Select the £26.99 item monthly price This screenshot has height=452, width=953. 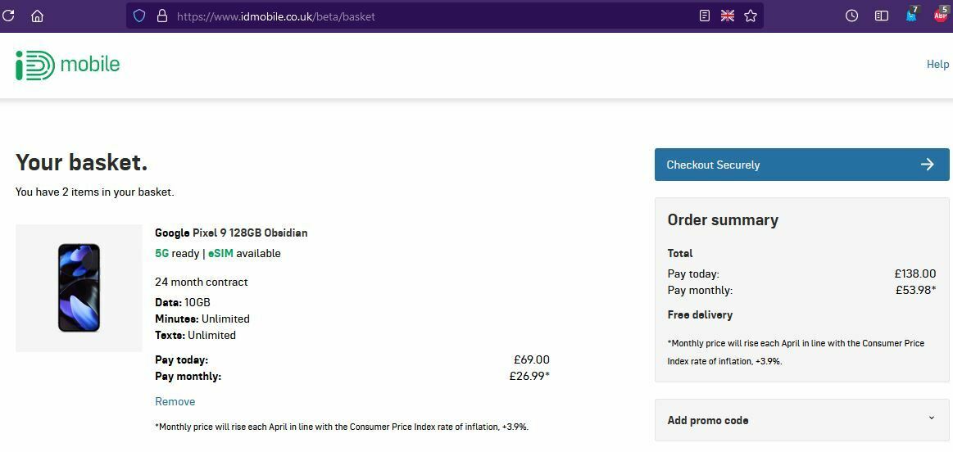click(x=529, y=376)
